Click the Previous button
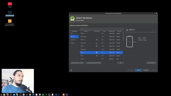Viewport: 171px width, 96px height. [x=131, y=70]
